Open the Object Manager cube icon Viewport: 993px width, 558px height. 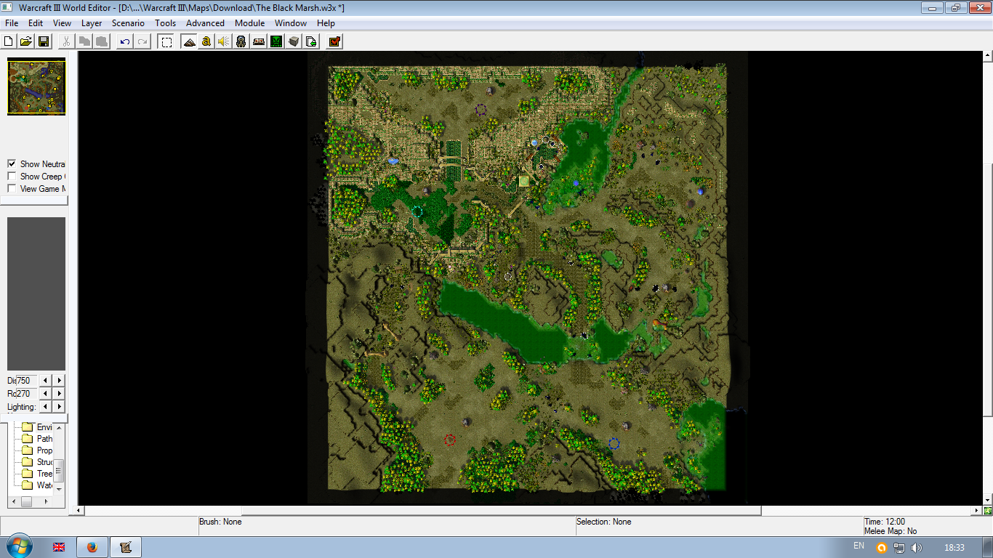294,41
